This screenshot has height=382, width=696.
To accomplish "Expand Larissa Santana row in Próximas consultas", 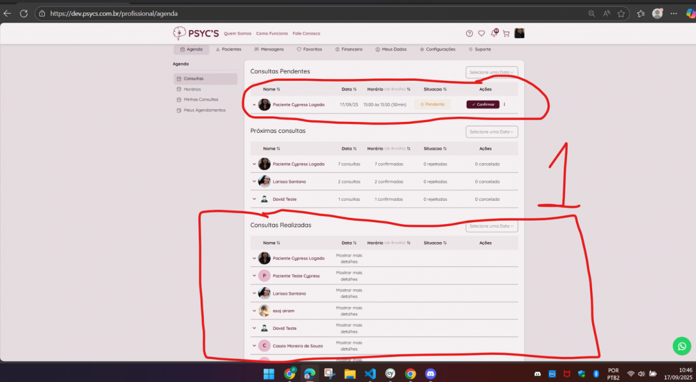I will tap(254, 182).
